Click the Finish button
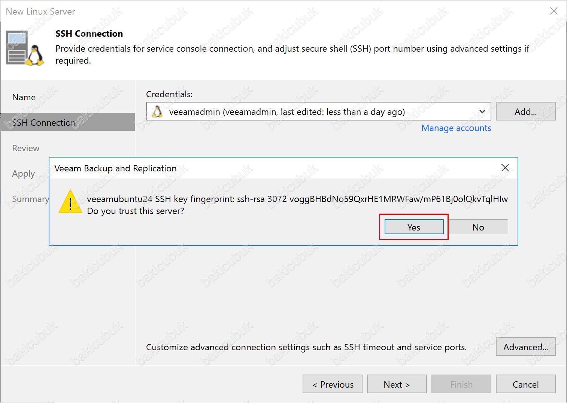Image resolution: width=567 pixels, height=403 pixels. [461, 384]
